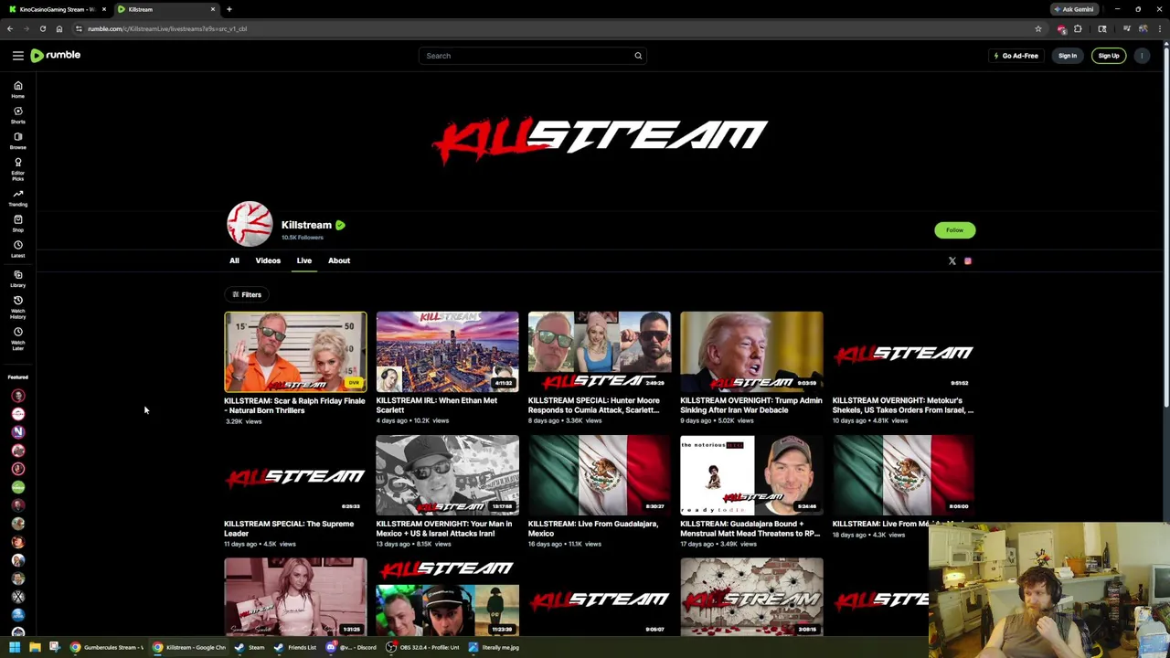Click the Killstream channel avatar
This screenshot has width=1170, height=658.
point(250,224)
